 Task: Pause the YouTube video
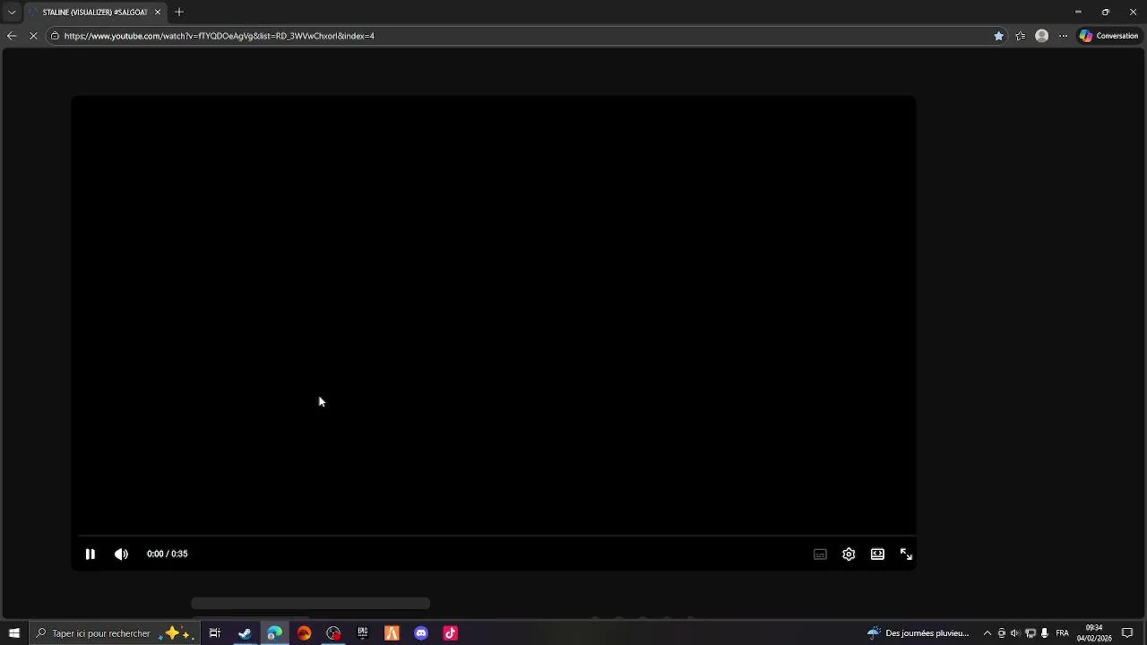(90, 555)
